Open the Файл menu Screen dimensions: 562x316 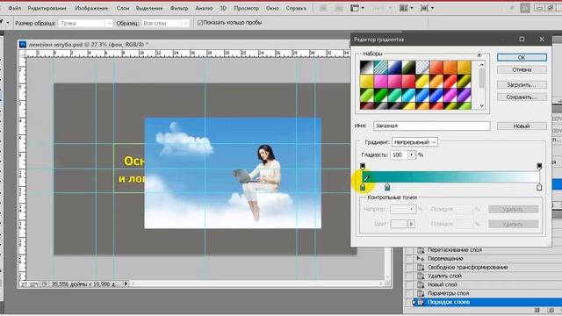click(x=14, y=8)
